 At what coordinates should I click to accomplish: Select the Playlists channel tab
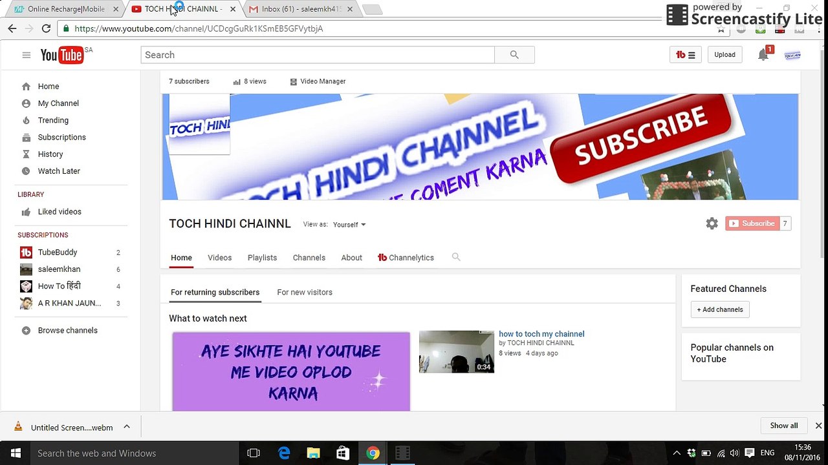pos(262,258)
